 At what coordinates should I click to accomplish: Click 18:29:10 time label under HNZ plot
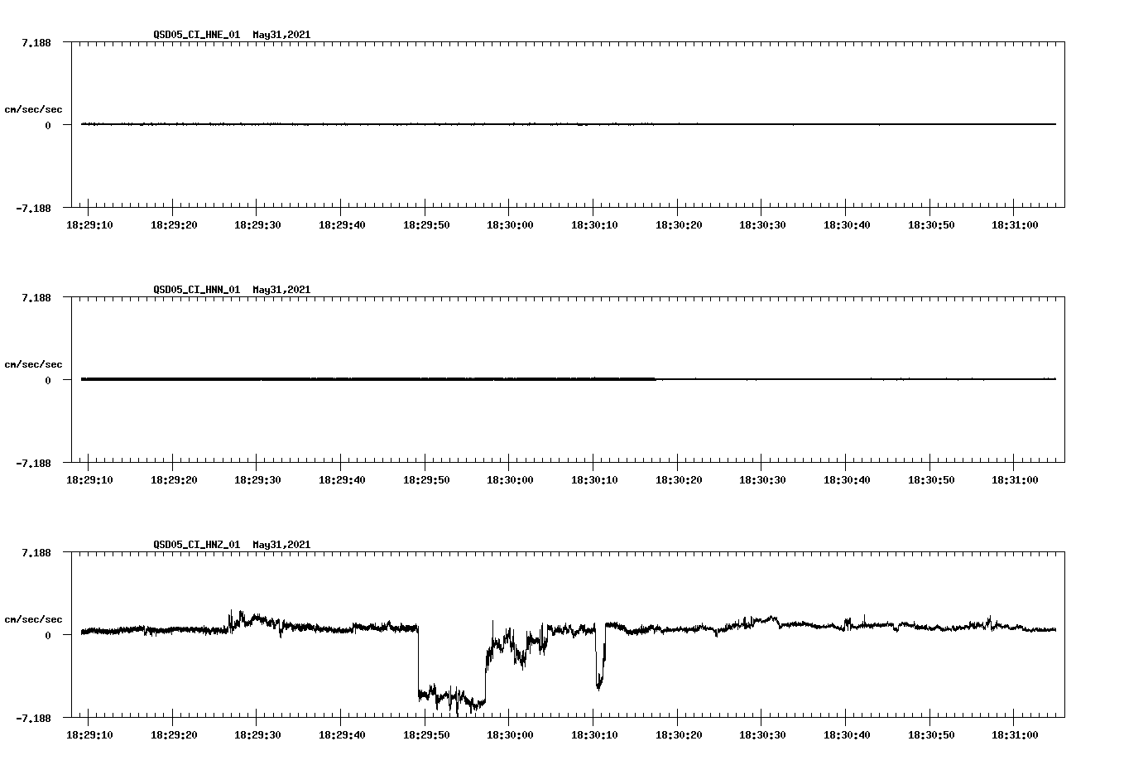(89, 735)
